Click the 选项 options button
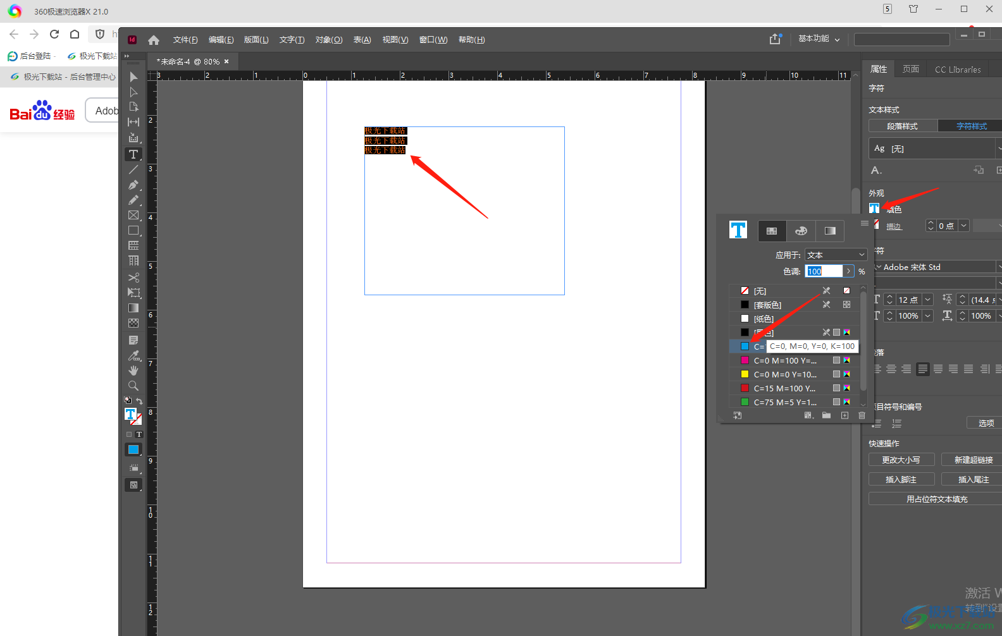The width and height of the screenshot is (1002, 636). click(986, 423)
